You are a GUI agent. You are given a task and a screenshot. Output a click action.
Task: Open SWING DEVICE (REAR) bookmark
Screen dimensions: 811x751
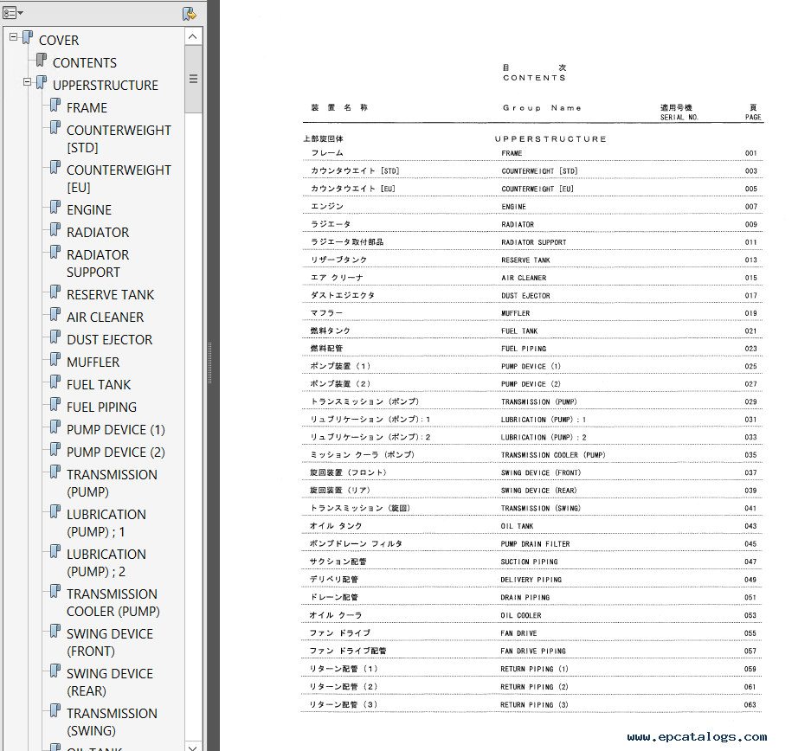(x=110, y=683)
